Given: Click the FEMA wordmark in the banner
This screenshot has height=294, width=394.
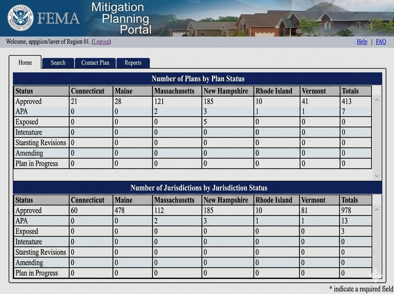Looking at the screenshot, I should point(58,18).
